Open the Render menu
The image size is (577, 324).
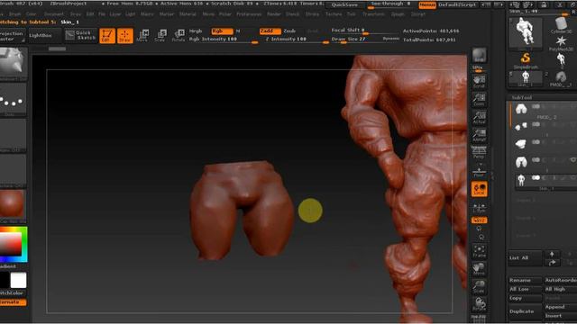coord(274,14)
